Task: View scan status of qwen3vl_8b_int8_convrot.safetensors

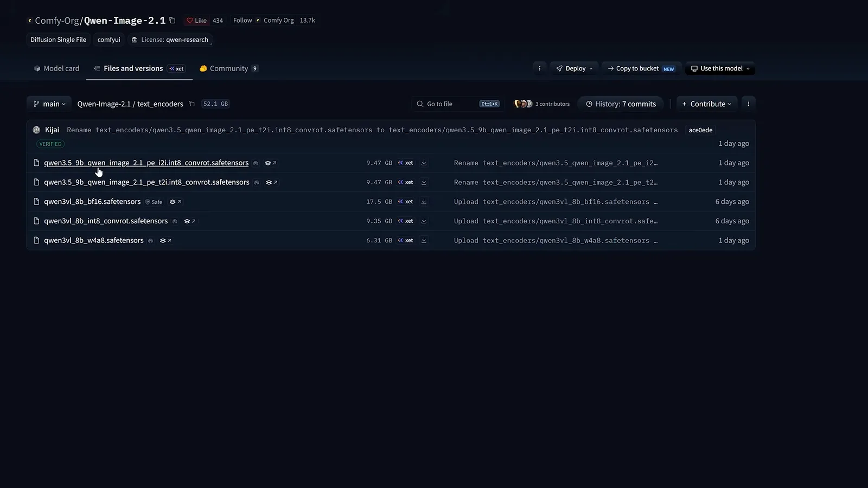Action: (x=175, y=221)
